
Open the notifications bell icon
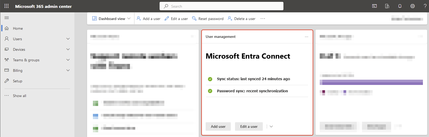point(400,6)
